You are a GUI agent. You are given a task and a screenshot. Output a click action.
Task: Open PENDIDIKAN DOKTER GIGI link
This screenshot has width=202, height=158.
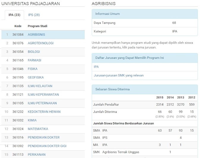[47, 146]
